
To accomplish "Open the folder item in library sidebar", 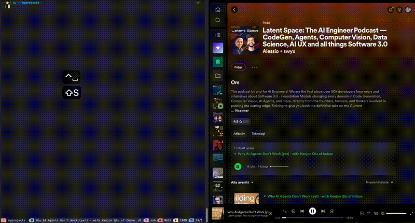I will (x=218, y=76).
